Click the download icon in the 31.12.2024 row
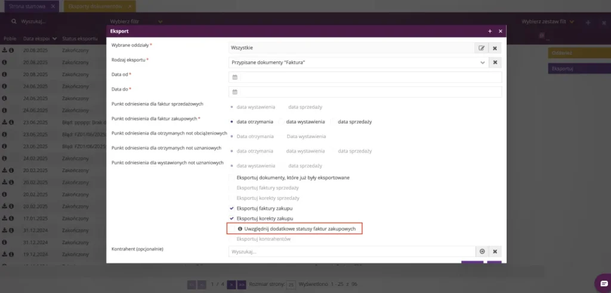611x293 pixels. click(x=4, y=230)
